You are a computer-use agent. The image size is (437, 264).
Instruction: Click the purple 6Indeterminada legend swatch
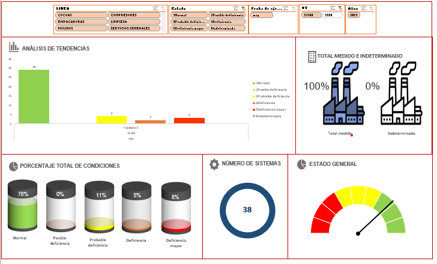[254, 116]
